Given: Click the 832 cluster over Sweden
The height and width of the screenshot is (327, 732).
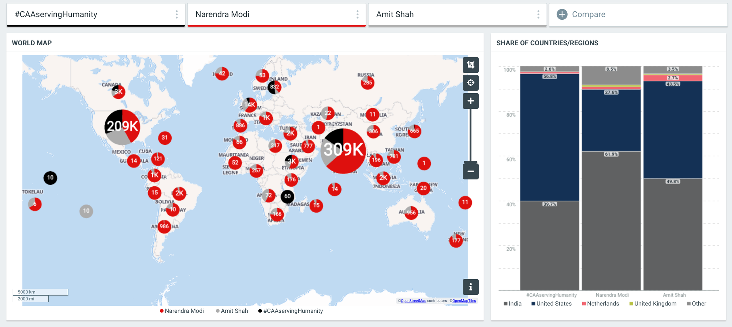Looking at the screenshot, I should [x=274, y=87].
